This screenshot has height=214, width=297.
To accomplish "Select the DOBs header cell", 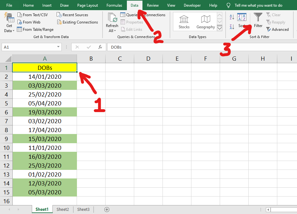I will (45, 68).
